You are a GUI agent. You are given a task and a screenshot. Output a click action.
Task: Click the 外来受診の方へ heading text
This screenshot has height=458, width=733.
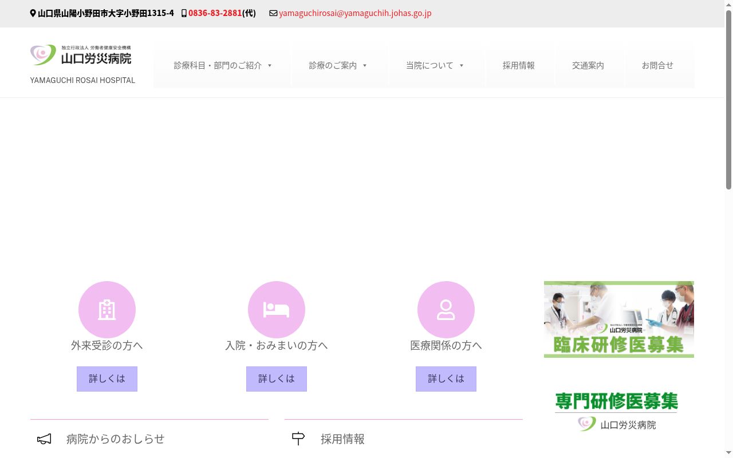[107, 345]
